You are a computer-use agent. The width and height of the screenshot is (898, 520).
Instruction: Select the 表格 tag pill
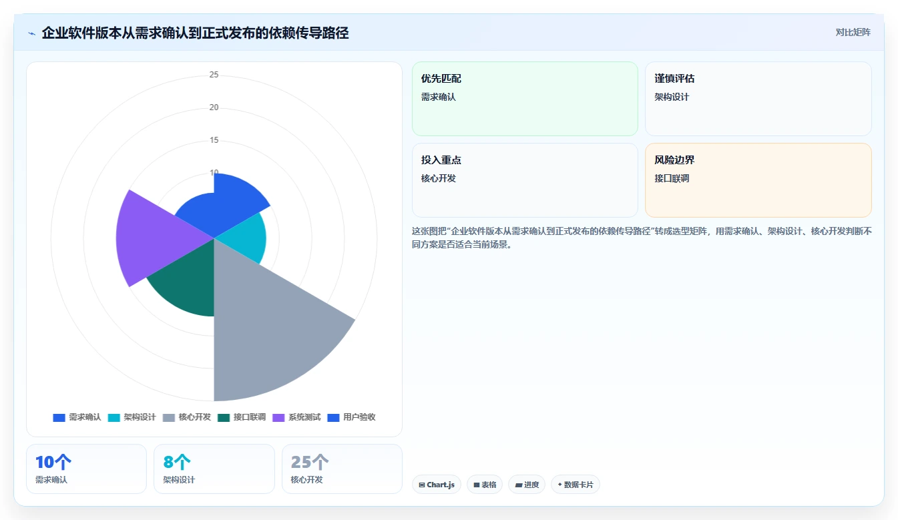485,485
